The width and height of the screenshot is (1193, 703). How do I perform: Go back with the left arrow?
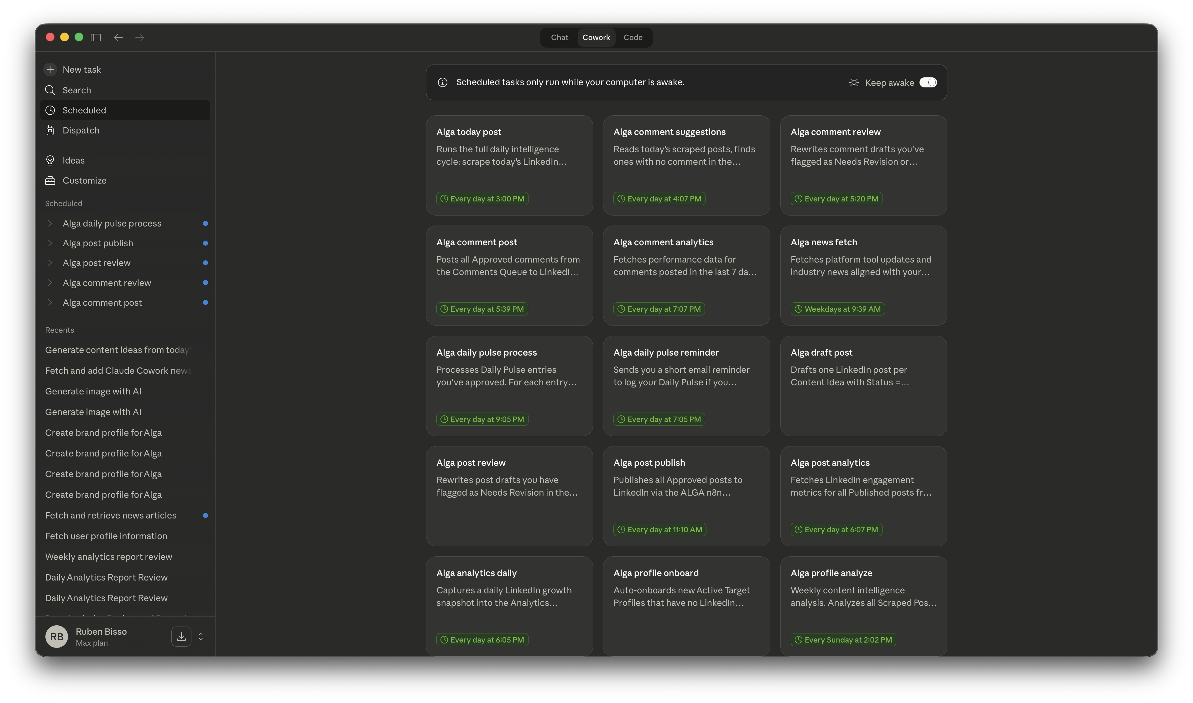118,37
